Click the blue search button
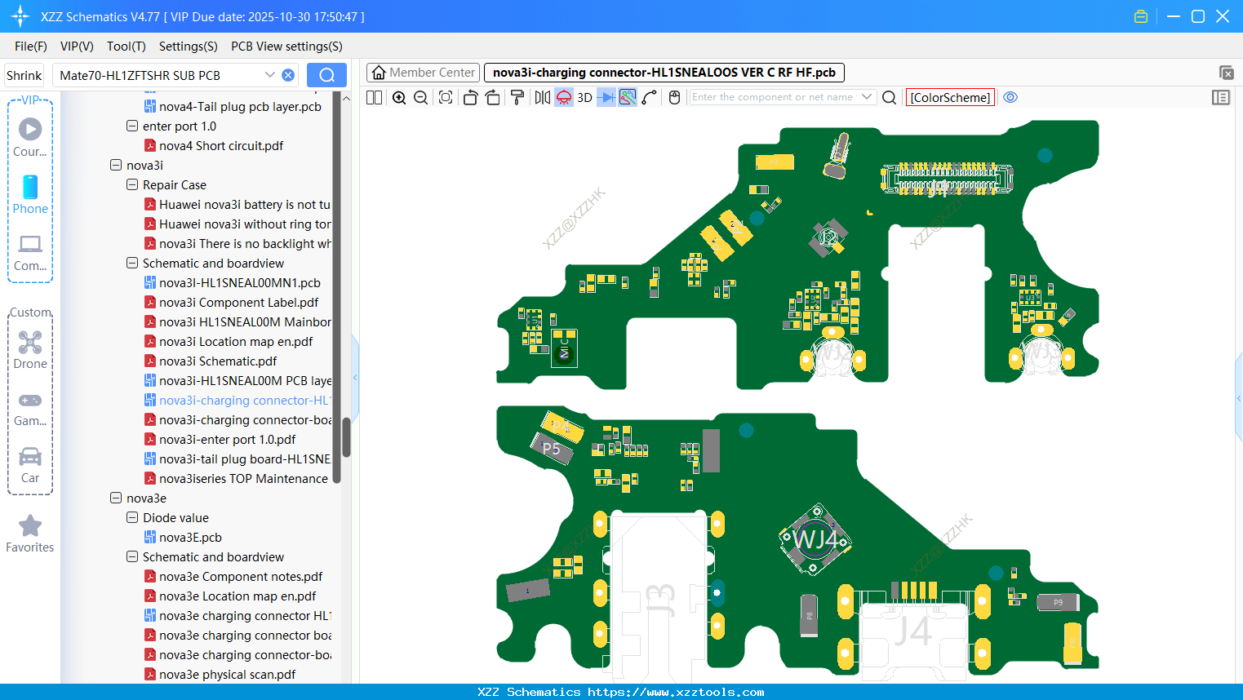1243x700 pixels. [326, 75]
